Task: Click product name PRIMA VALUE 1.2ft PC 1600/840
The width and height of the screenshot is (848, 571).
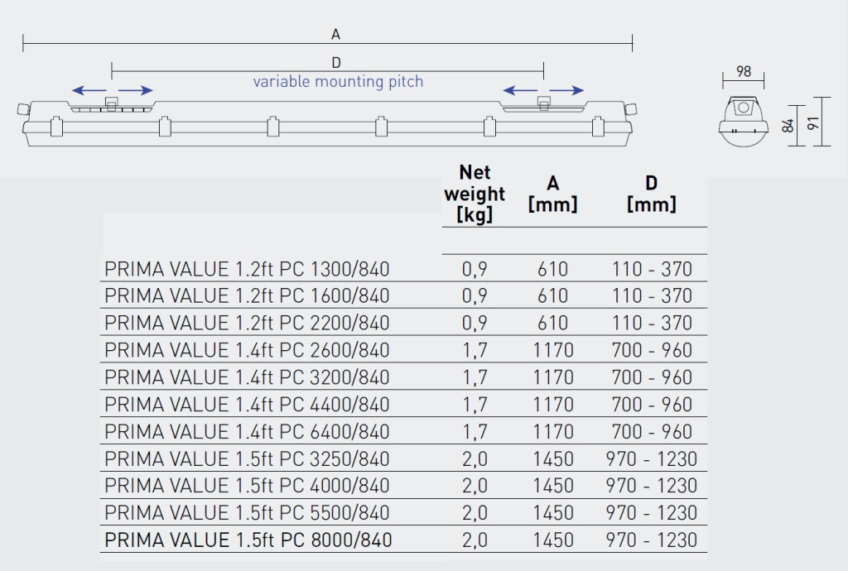Action: [247, 296]
